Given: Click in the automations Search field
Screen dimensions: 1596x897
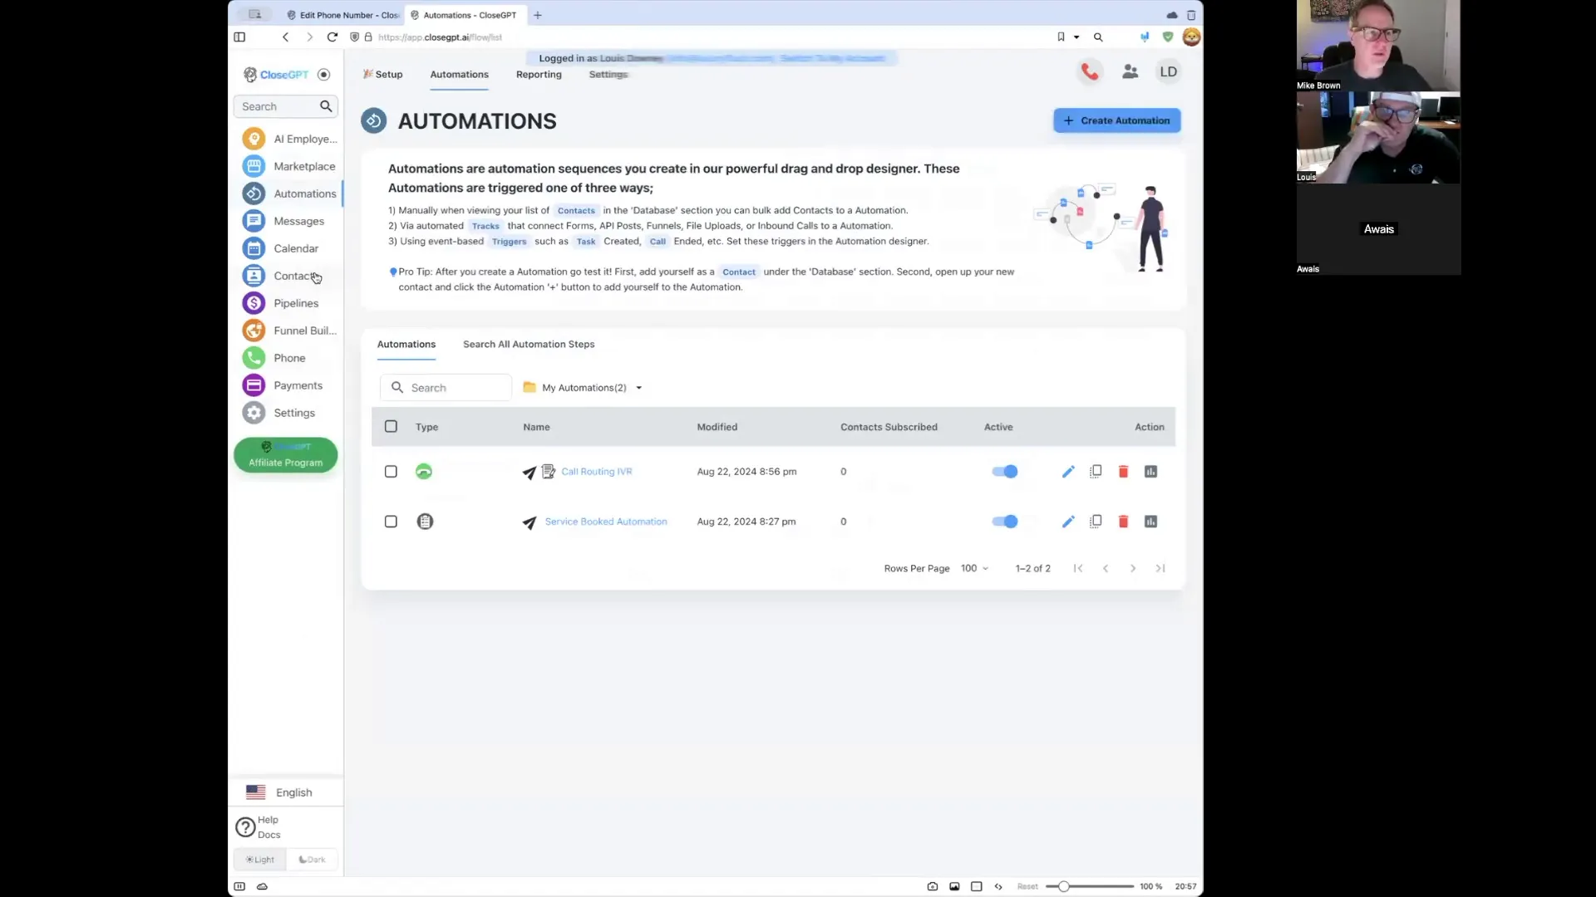Looking at the screenshot, I should [x=446, y=388].
